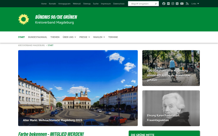
Task: Open the X (Twitter) social icon
Action: [x=177, y=4]
